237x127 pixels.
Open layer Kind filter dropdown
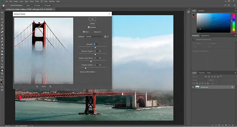tap(198, 77)
